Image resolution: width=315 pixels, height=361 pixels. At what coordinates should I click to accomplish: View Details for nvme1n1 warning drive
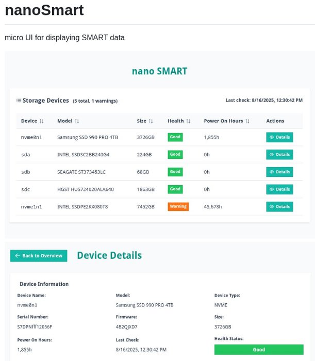click(279, 207)
